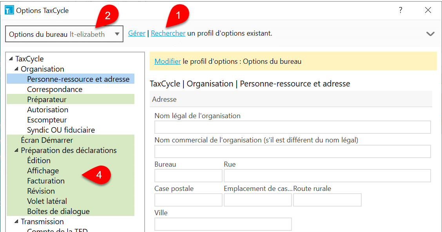Select Correspondance in the options tree
Image resolution: width=442 pixels, height=232 pixels.
pos(55,89)
